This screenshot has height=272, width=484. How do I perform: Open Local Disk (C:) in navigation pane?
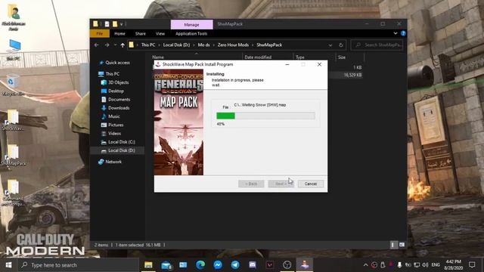point(121,142)
